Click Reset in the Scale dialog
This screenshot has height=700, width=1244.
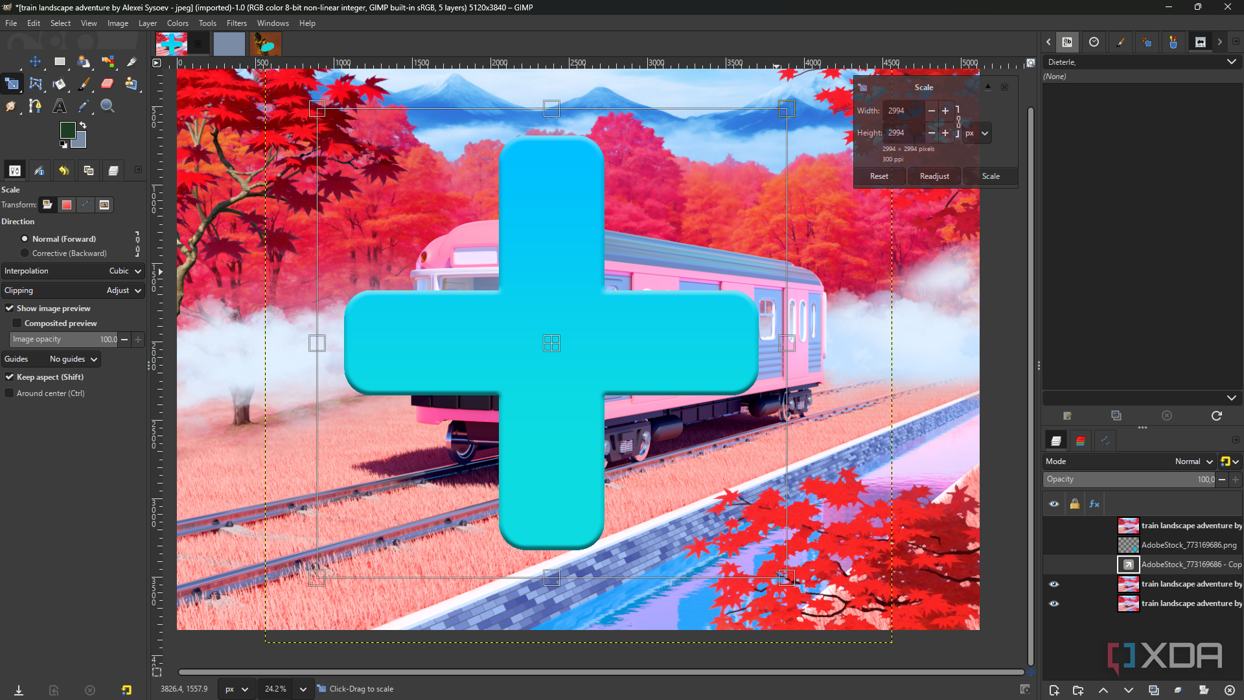click(879, 176)
